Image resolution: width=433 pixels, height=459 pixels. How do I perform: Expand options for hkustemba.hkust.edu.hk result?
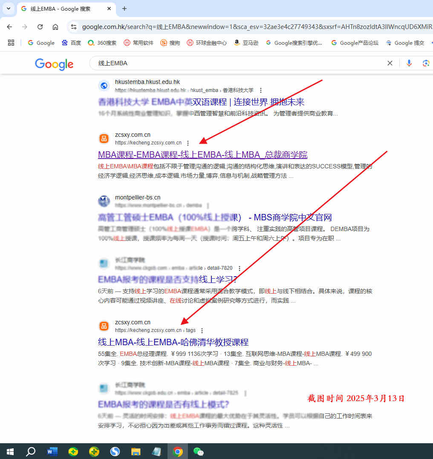click(260, 90)
